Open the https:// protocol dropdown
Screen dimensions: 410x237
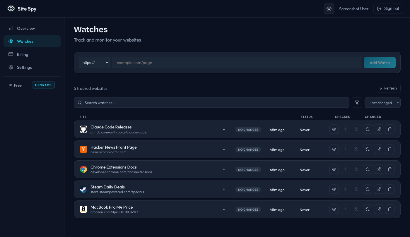pyautogui.click(x=94, y=62)
